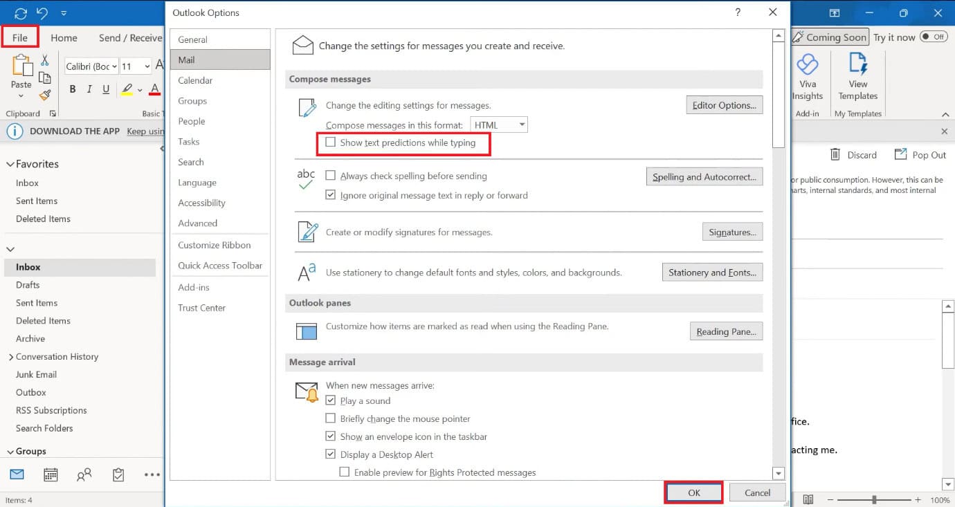Open People view icon in navigation bar
The height and width of the screenshot is (507, 955).
[84, 474]
